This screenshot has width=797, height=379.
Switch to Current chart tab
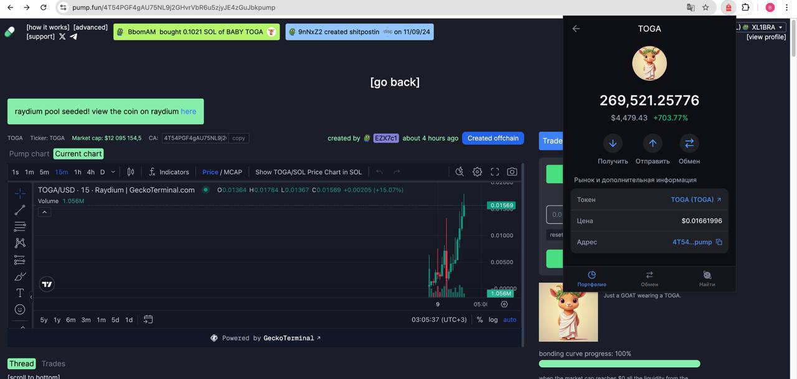78,153
